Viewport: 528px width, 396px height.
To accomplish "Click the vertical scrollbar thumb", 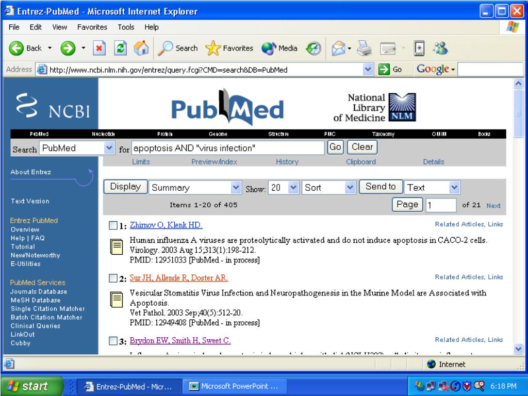I will coord(518,113).
